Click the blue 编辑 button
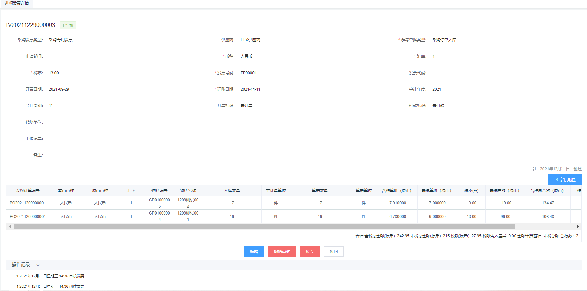This screenshot has height=291, width=587. [x=254, y=252]
